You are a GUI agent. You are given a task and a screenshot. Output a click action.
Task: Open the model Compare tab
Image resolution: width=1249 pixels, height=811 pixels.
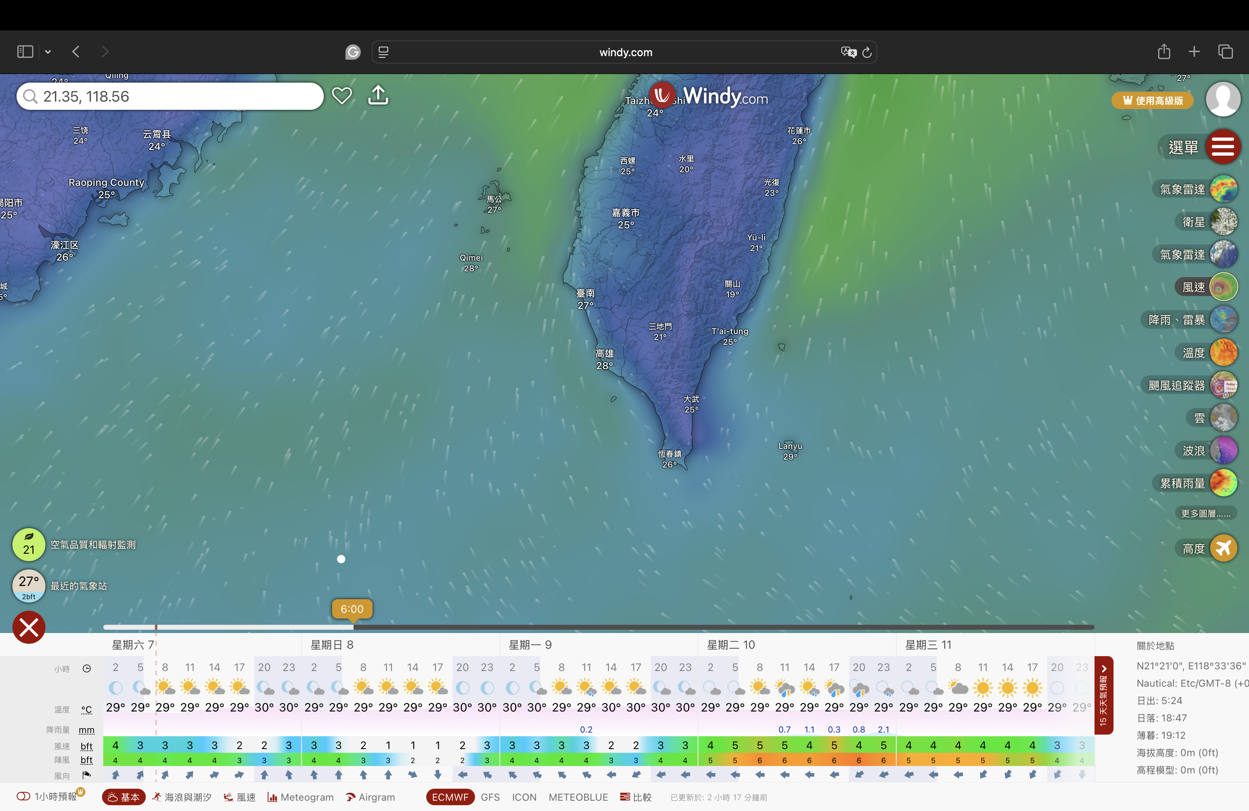(x=636, y=797)
